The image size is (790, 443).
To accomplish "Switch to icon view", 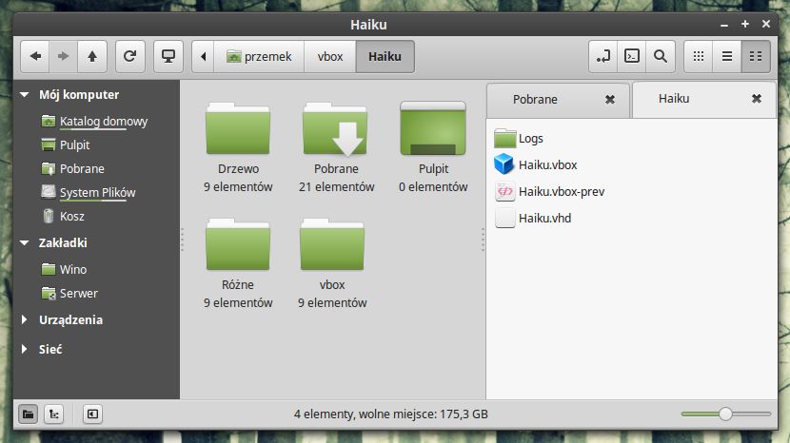I will tap(699, 56).
